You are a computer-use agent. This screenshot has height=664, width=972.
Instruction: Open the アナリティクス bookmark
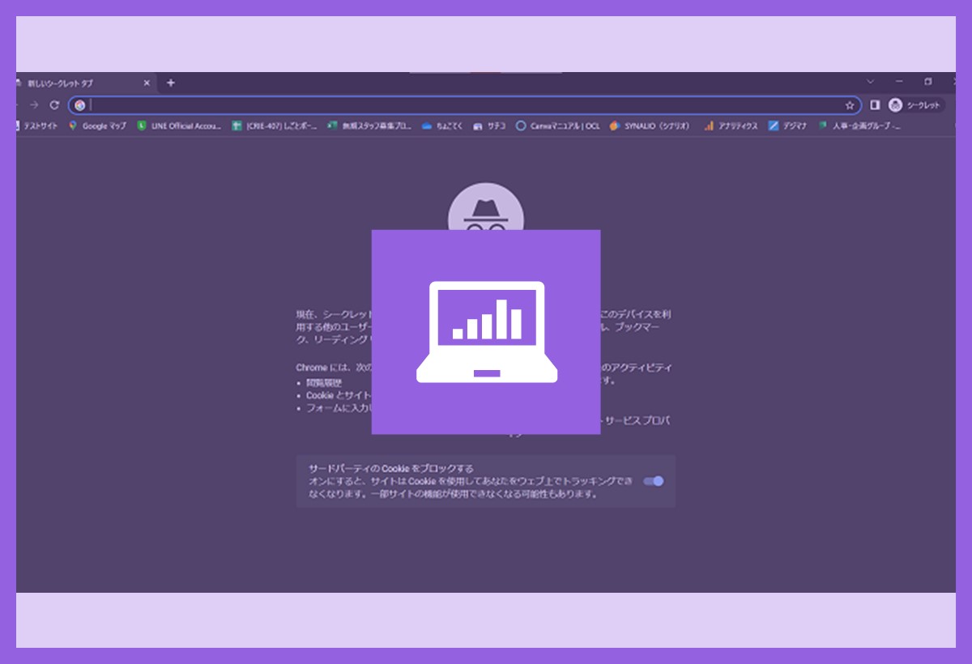pos(731,126)
